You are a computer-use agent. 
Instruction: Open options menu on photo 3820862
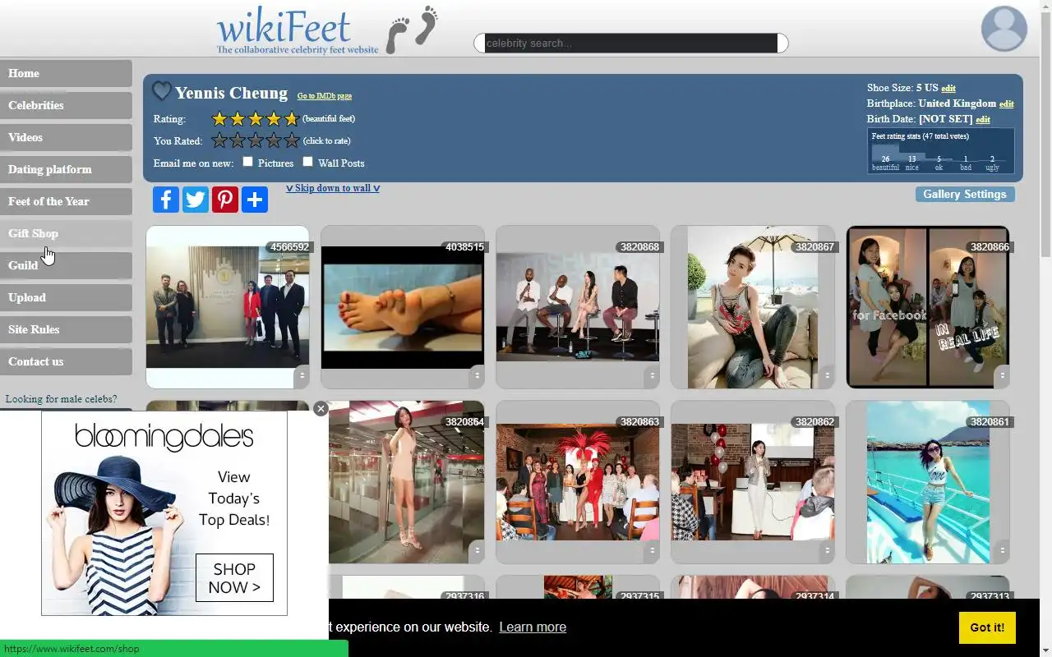(827, 550)
